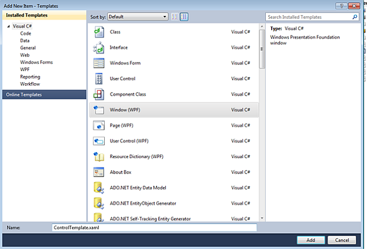The image size is (367, 249).
Task: Select the WPF category
Action: (x=25, y=70)
